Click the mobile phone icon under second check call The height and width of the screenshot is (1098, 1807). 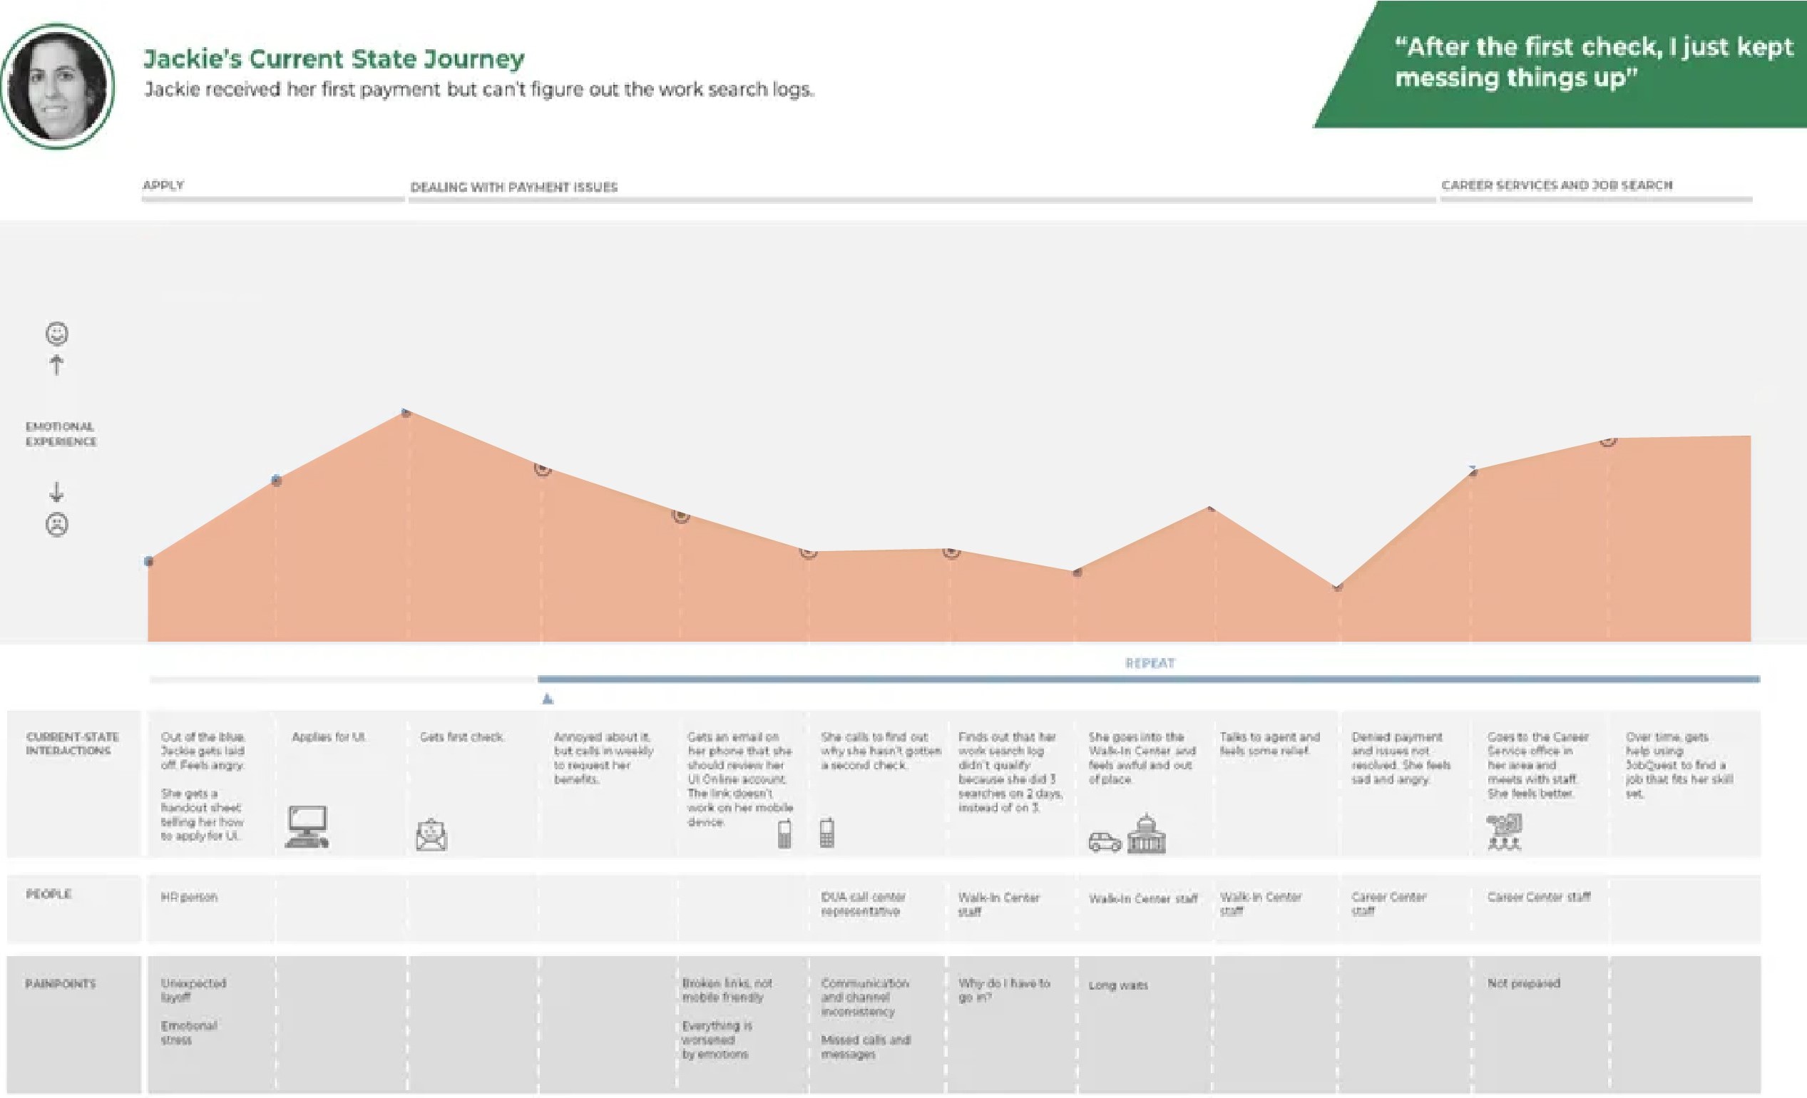pos(826,833)
